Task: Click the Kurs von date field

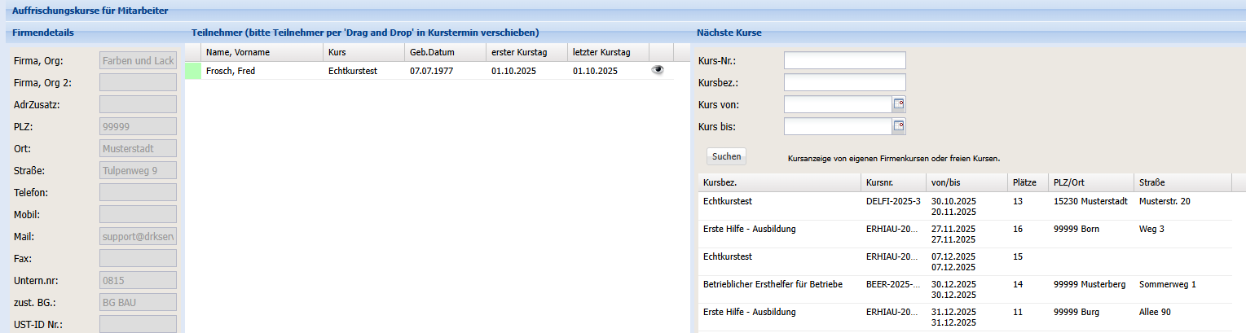Action: [837, 104]
